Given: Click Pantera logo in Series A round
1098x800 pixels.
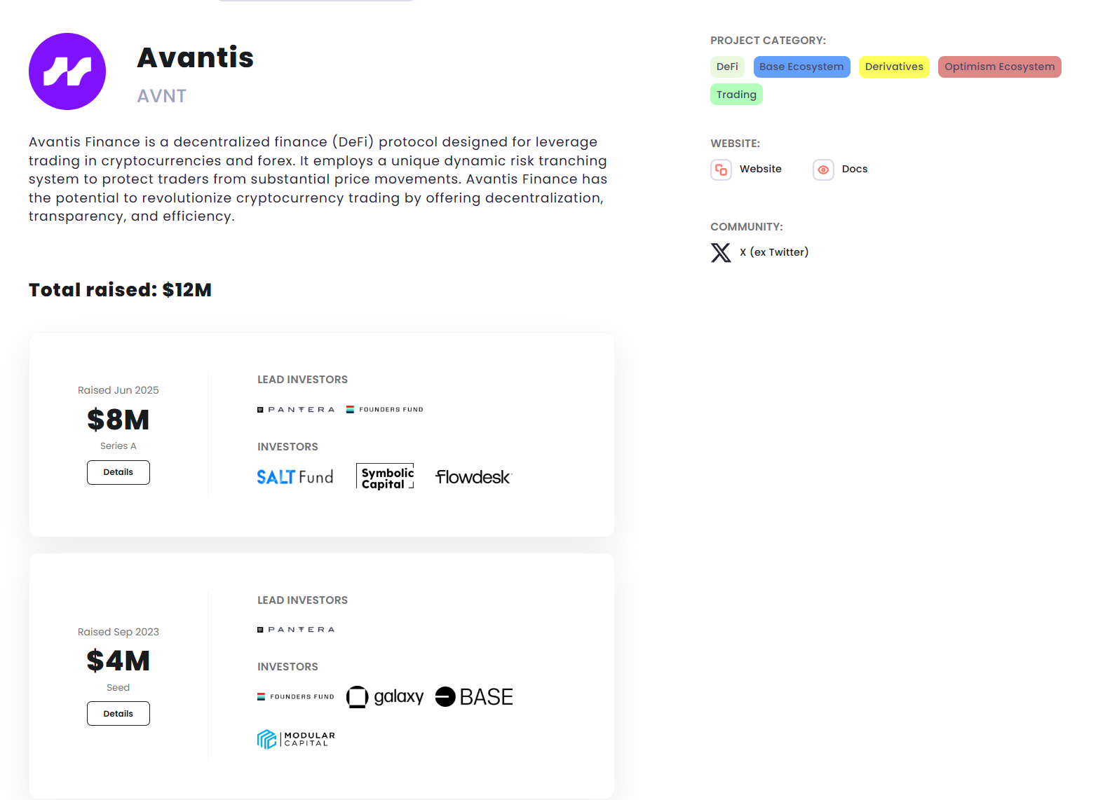Looking at the screenshot, I should [x=296, y=410].
